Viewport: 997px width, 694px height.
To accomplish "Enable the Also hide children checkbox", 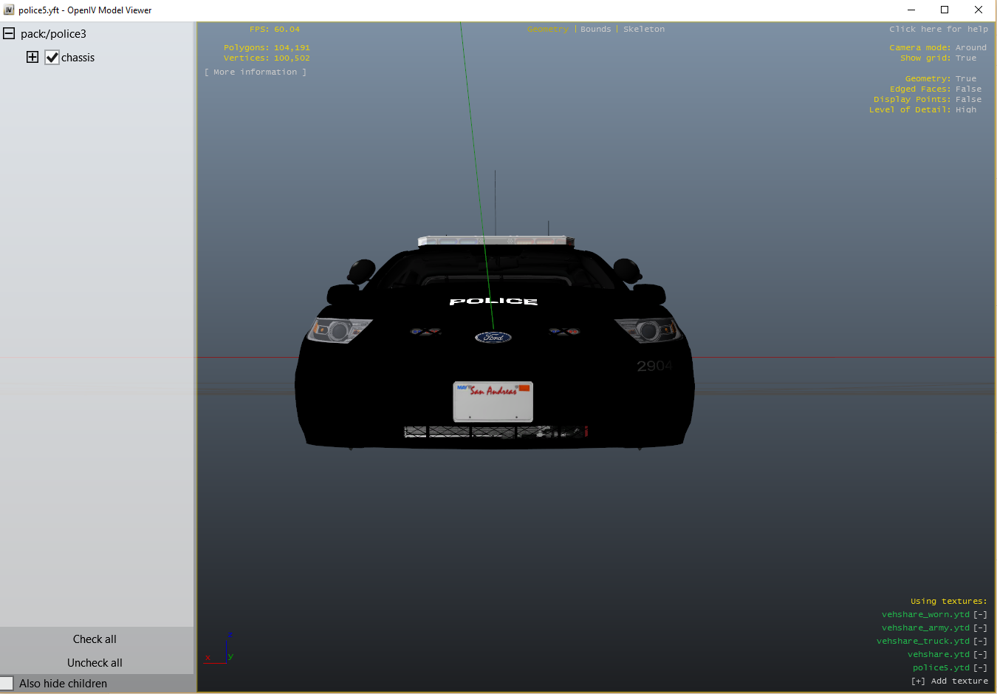I will tap(7, 684).
